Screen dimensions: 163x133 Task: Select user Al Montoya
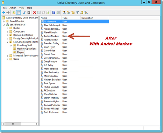(x=50, y=22)
